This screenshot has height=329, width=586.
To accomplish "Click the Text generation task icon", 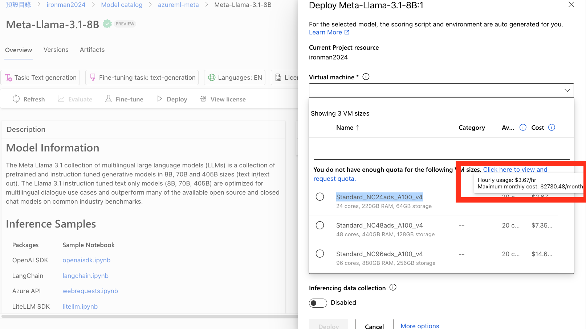I will (9, 78).
